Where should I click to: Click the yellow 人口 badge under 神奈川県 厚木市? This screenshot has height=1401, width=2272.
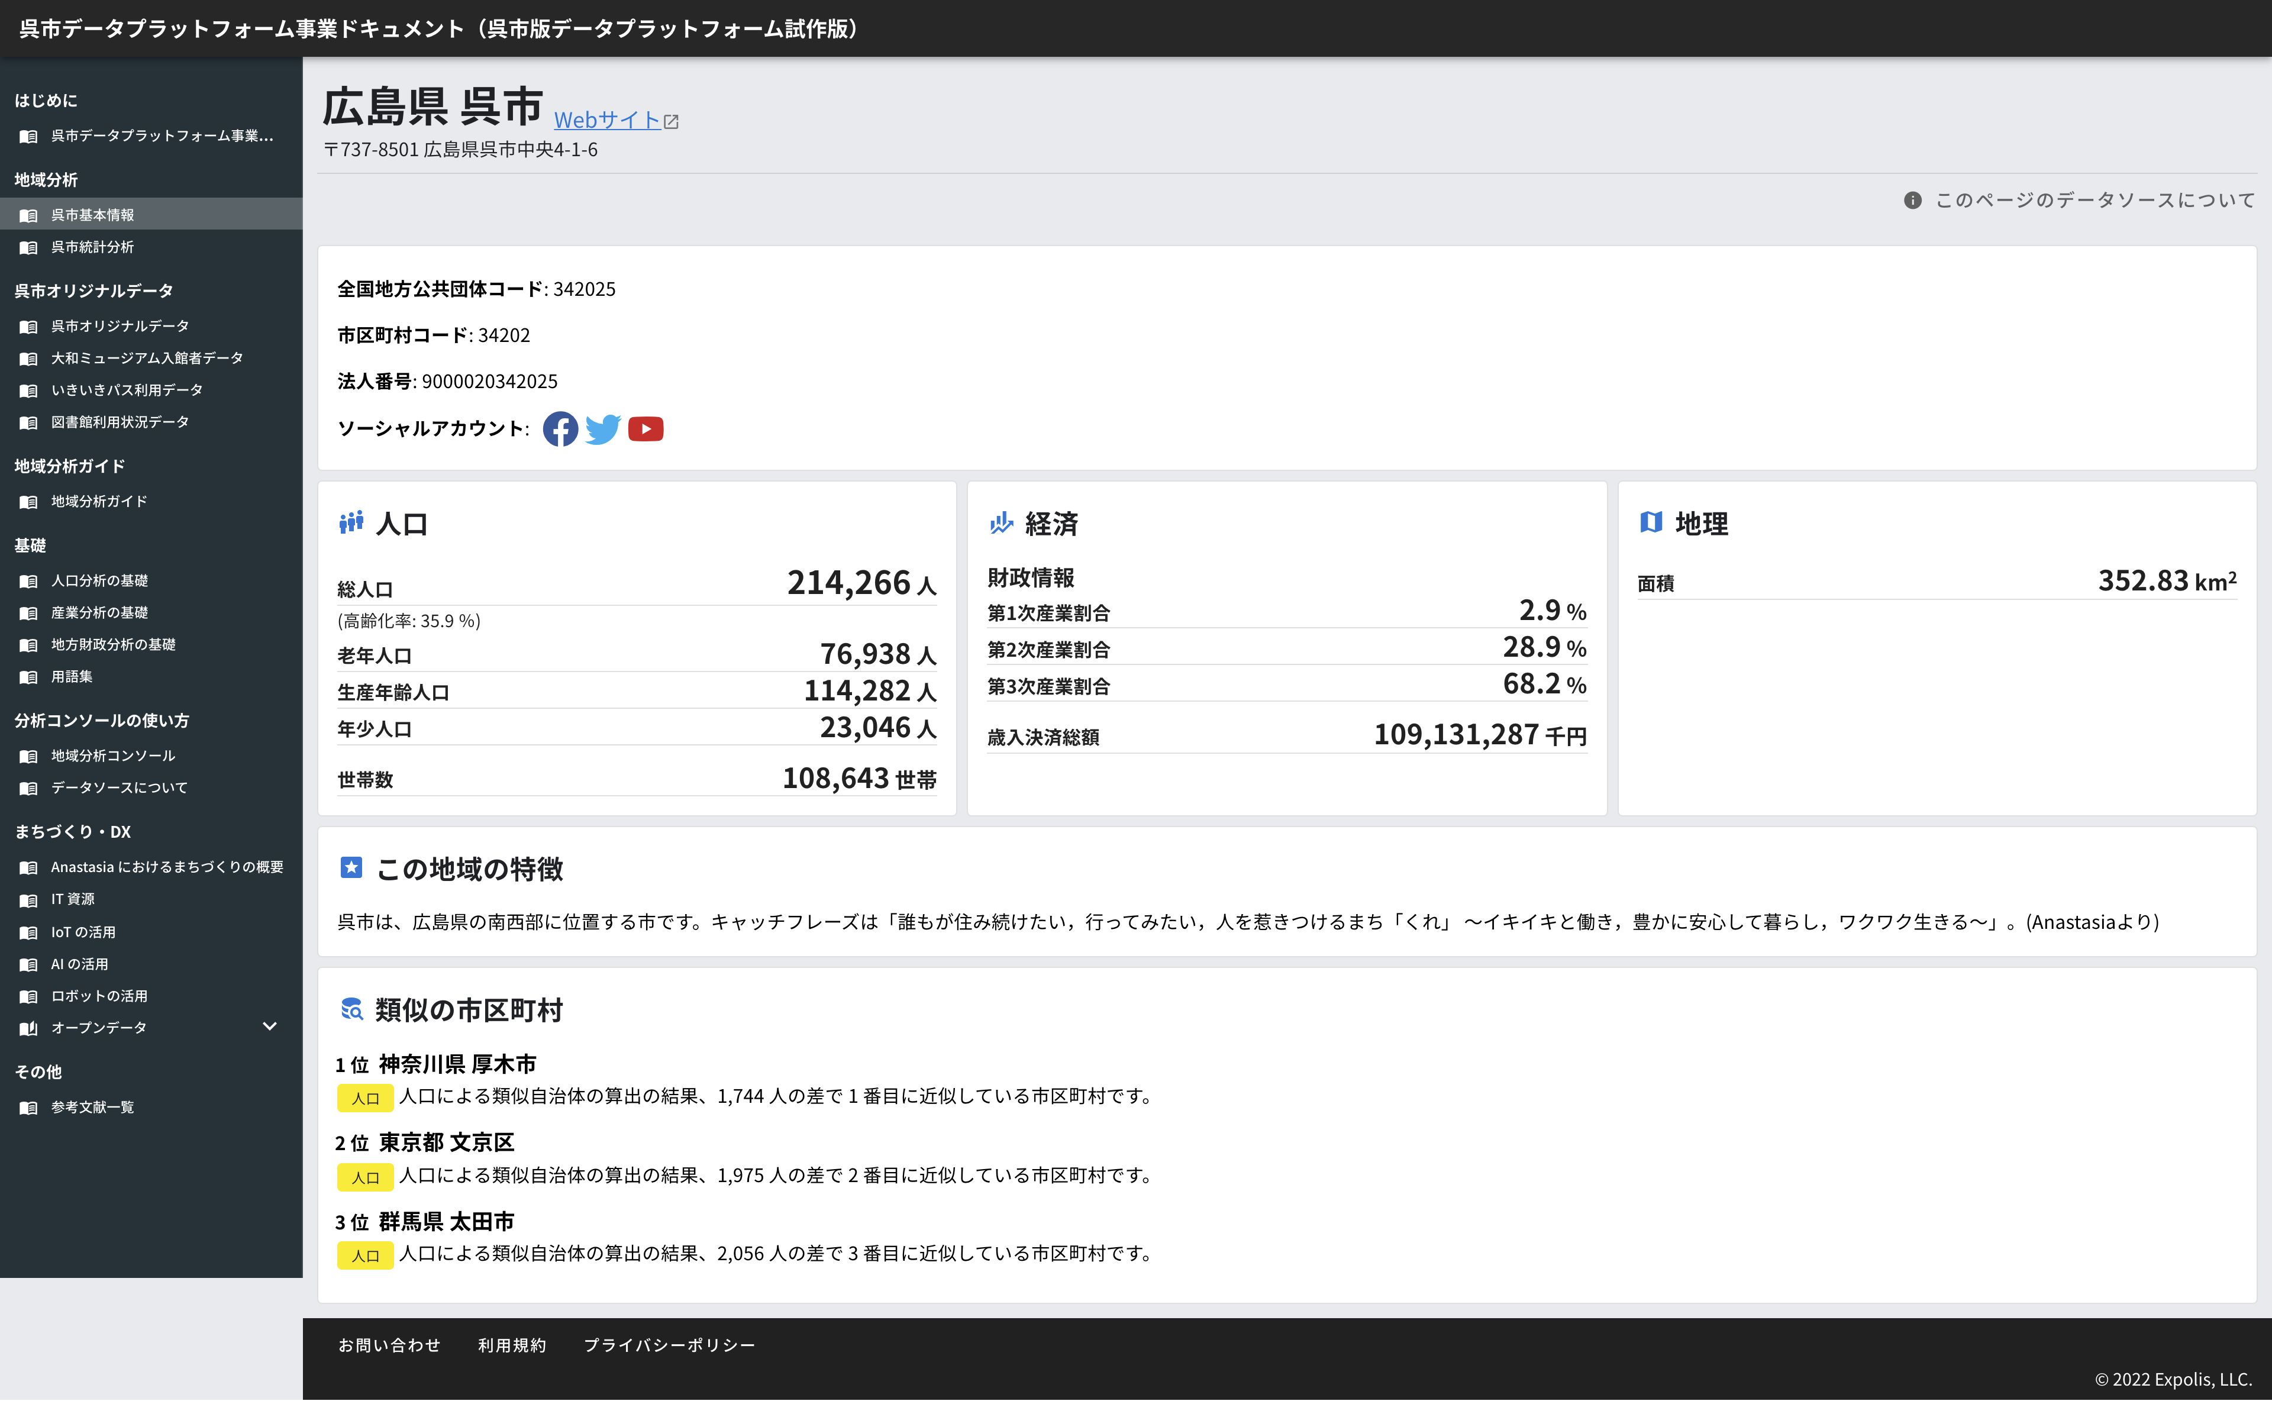[x=365, y=1097]
